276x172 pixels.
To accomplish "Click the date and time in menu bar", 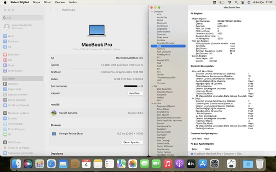I will pos(262,2).
